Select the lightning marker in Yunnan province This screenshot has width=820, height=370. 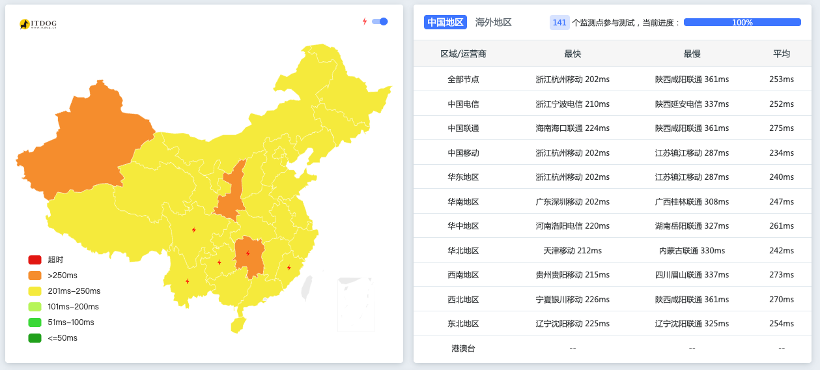[x=188, y=281]
